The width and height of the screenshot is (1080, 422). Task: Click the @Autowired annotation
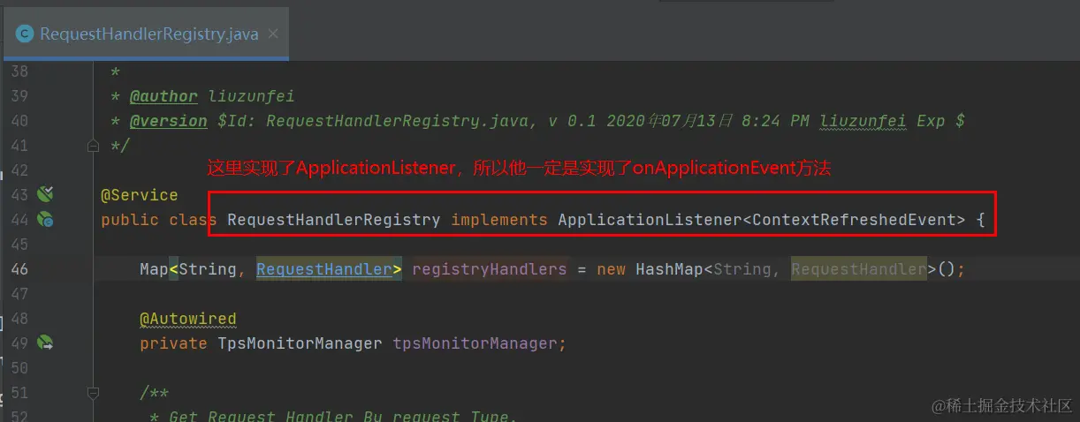pos(187,319)
